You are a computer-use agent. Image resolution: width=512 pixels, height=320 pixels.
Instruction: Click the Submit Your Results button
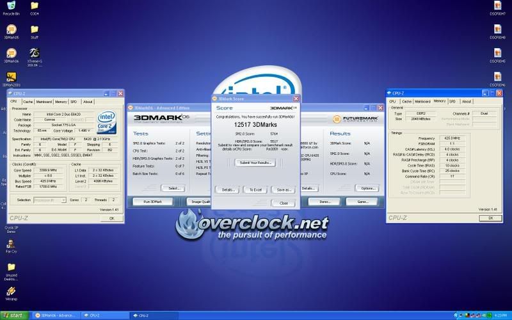[255, 163]
